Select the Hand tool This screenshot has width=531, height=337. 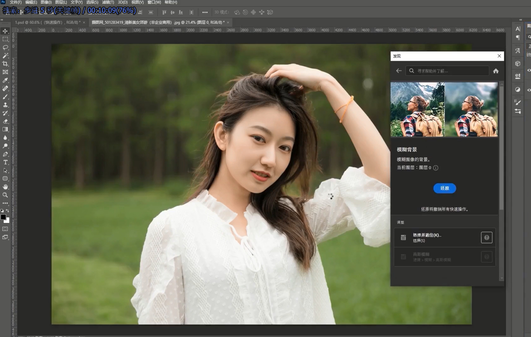coord(5,187)
